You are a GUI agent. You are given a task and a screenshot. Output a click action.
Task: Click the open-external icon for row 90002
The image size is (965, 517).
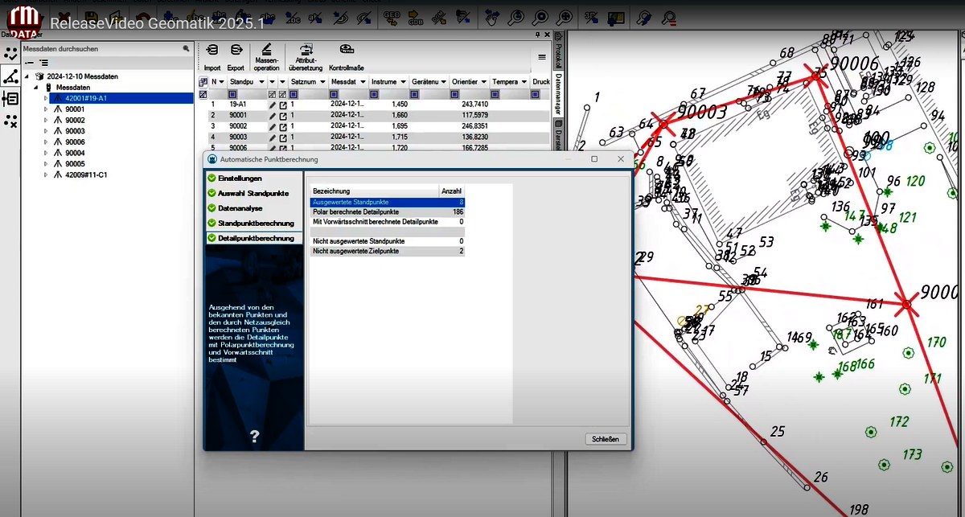tap(283, 126)
